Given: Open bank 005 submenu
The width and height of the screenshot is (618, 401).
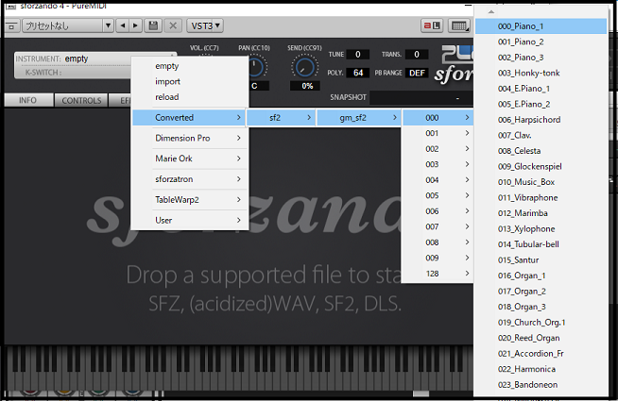Looking at the screenshot, I should tap(438, 195).
